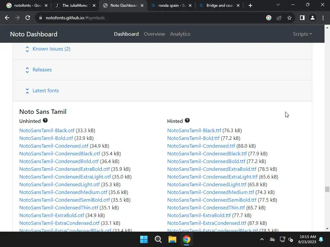Download NotoSansTamil-ExtraCondensed.otf
This screenshot has width=330, height=247.
(x=59, y=223)
